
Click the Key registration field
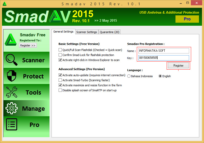(164, 58)
